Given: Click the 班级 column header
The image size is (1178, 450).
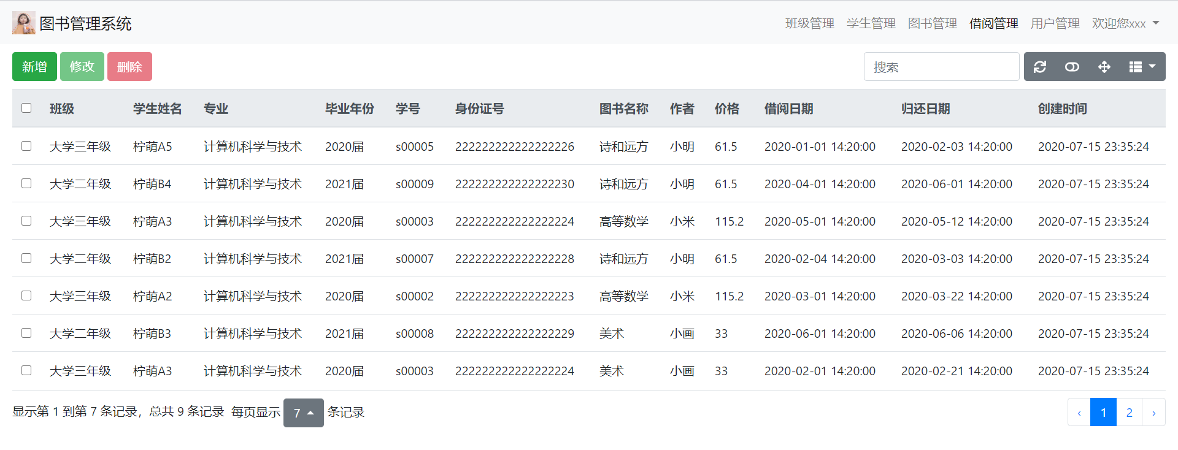Looking at the screenshot, I should tap(62, 109).
